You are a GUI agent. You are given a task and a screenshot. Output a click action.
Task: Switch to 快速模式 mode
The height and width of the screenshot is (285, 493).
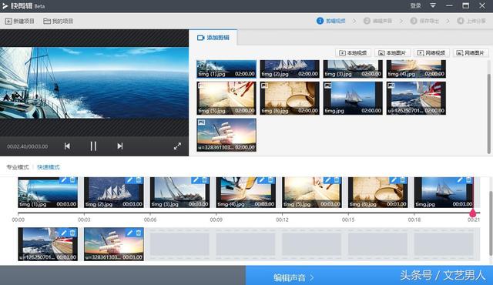pyautogui.click(x=49, y=167)
